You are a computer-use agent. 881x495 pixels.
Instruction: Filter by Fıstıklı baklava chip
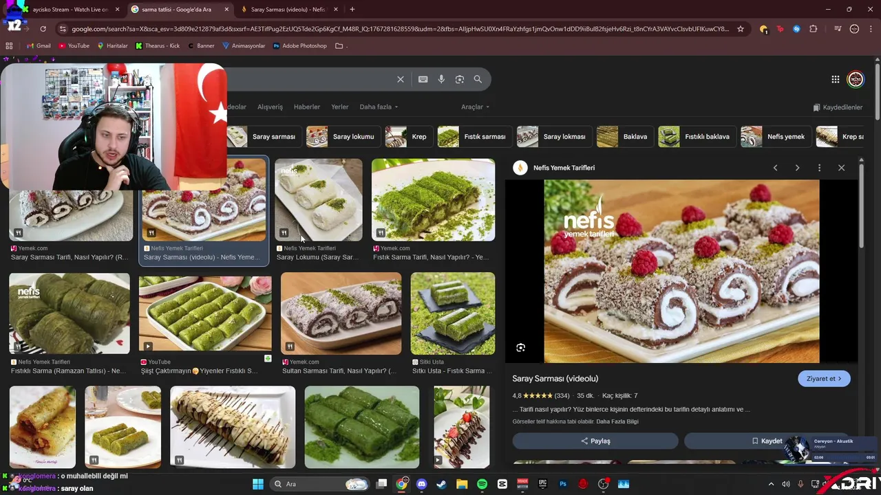tap(696, 137)
